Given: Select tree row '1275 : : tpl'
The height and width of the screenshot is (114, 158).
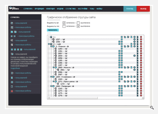Looking at the screenshot, I should pos(62,93).
